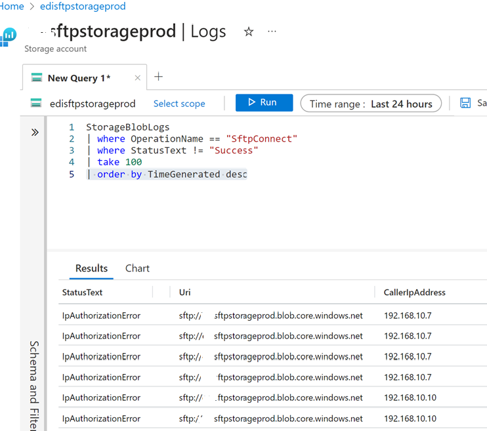Close the New Query 1 tab
Screen dimensions: 487x431
coord(138,78)
